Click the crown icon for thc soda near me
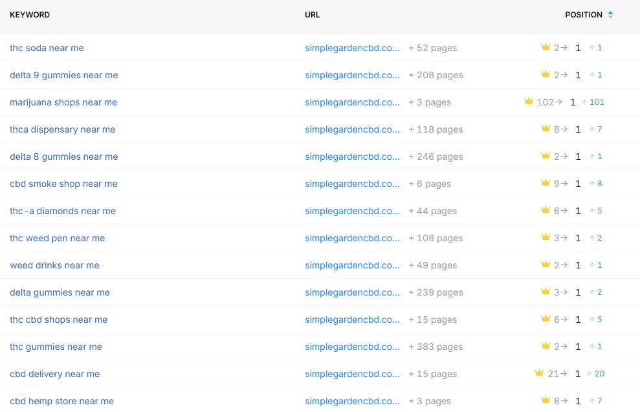 546,47
